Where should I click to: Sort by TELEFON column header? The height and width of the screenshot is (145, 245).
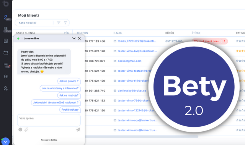pos(82,33)
